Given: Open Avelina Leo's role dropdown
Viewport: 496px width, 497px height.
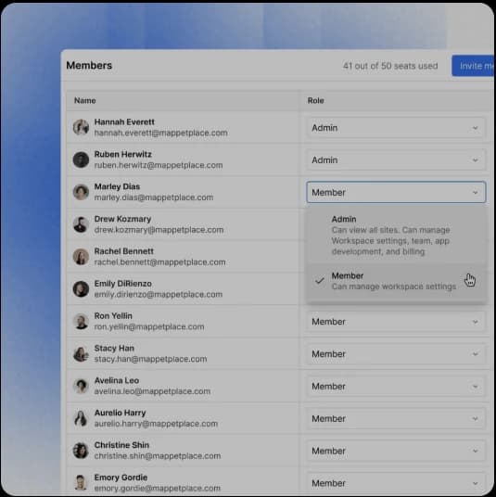Looking at the screenshot, I should tap(396, 387).
